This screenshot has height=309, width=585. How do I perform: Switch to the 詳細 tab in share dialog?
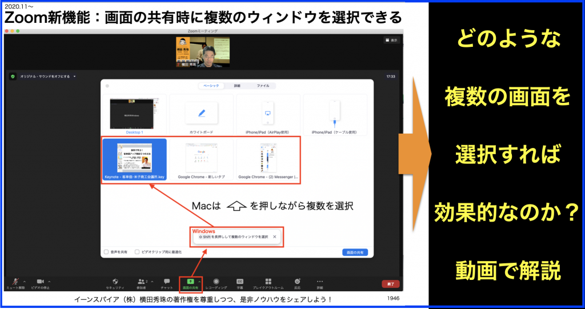click(237, 86)
